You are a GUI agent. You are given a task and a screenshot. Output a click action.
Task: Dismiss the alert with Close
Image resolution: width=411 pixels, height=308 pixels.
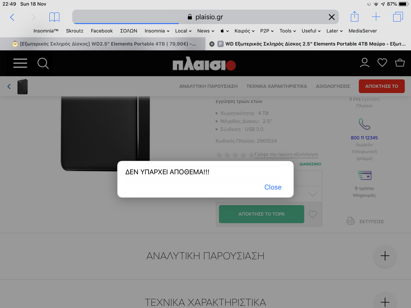click(273, 187)
